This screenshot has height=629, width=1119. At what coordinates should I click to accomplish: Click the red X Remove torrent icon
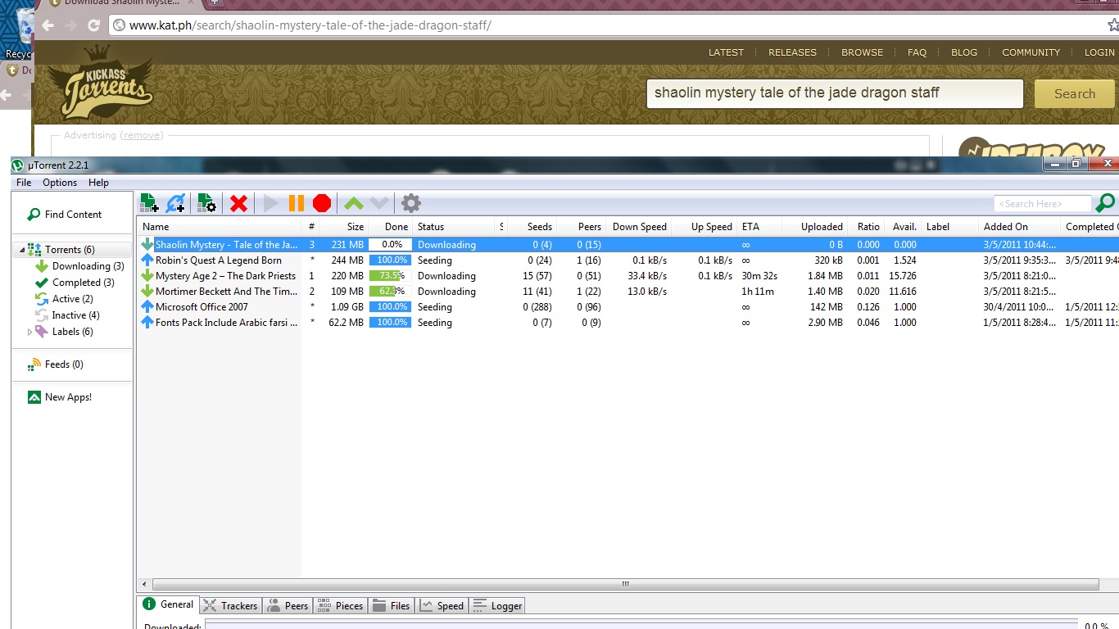[238, 203]
